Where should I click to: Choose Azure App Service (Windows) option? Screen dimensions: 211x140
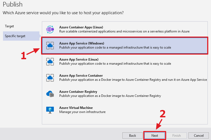pos(82,43)
